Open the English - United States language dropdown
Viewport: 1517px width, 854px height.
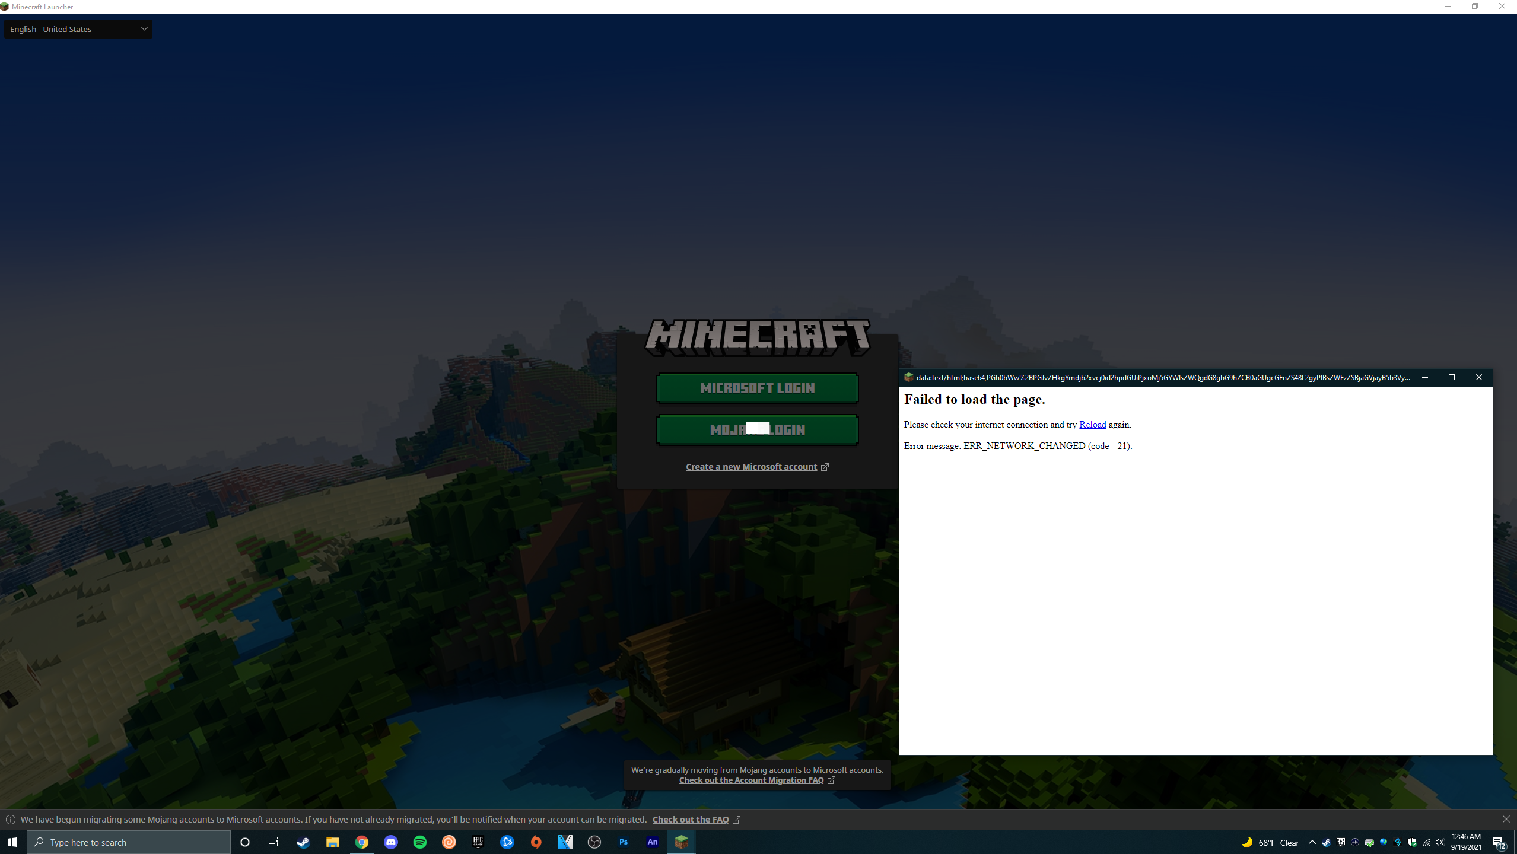pyautogui.click(x=78, y=29)
